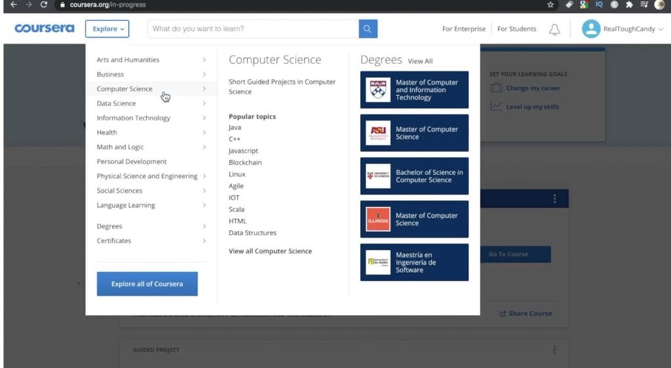Open Bachelor of Science in Computer Science degree
This screenshot has height=368, width=671.
coord(414,176)
